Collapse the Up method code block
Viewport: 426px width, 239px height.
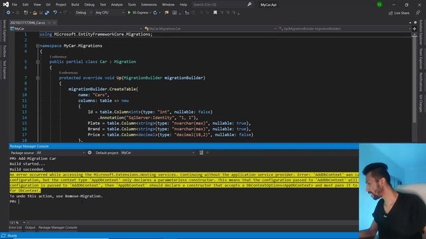pos(38,78)
